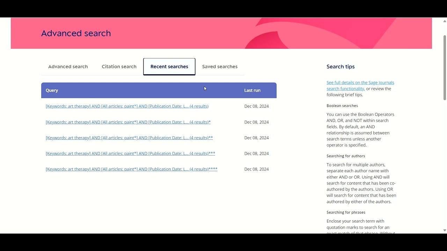Image resolution: width=447 pixels, height=251 pixels.
Task: Click the Query column header
Action: (52, 90)
